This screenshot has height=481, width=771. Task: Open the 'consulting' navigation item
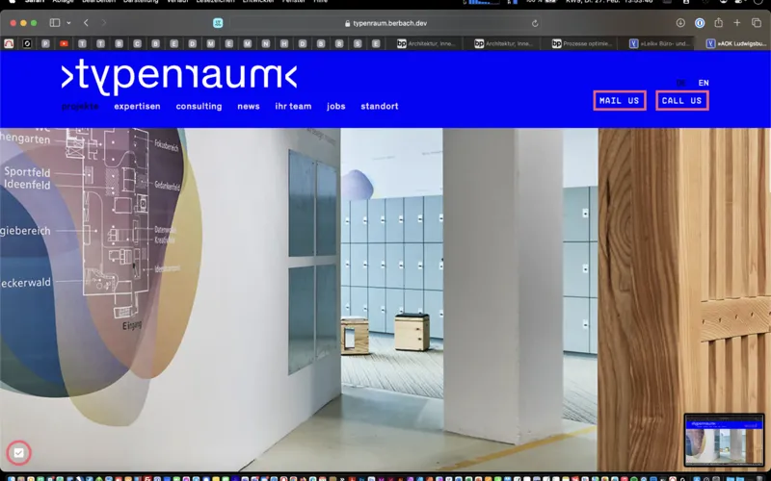pyautogui.click(x=199, y=107)
